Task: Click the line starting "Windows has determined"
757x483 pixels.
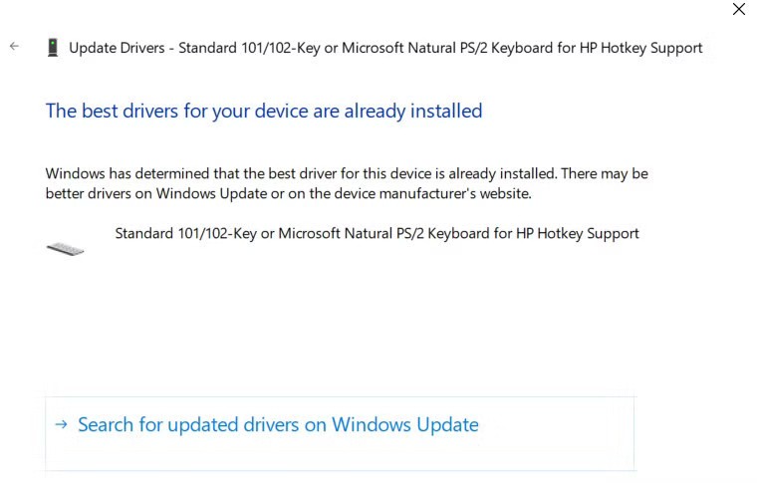Action: tap(347, 173)
